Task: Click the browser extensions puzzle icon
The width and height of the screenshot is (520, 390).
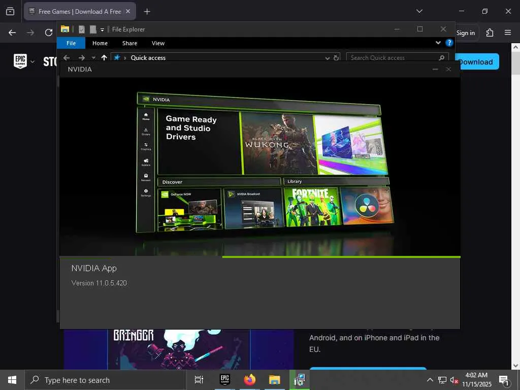Action: [490, 32]
